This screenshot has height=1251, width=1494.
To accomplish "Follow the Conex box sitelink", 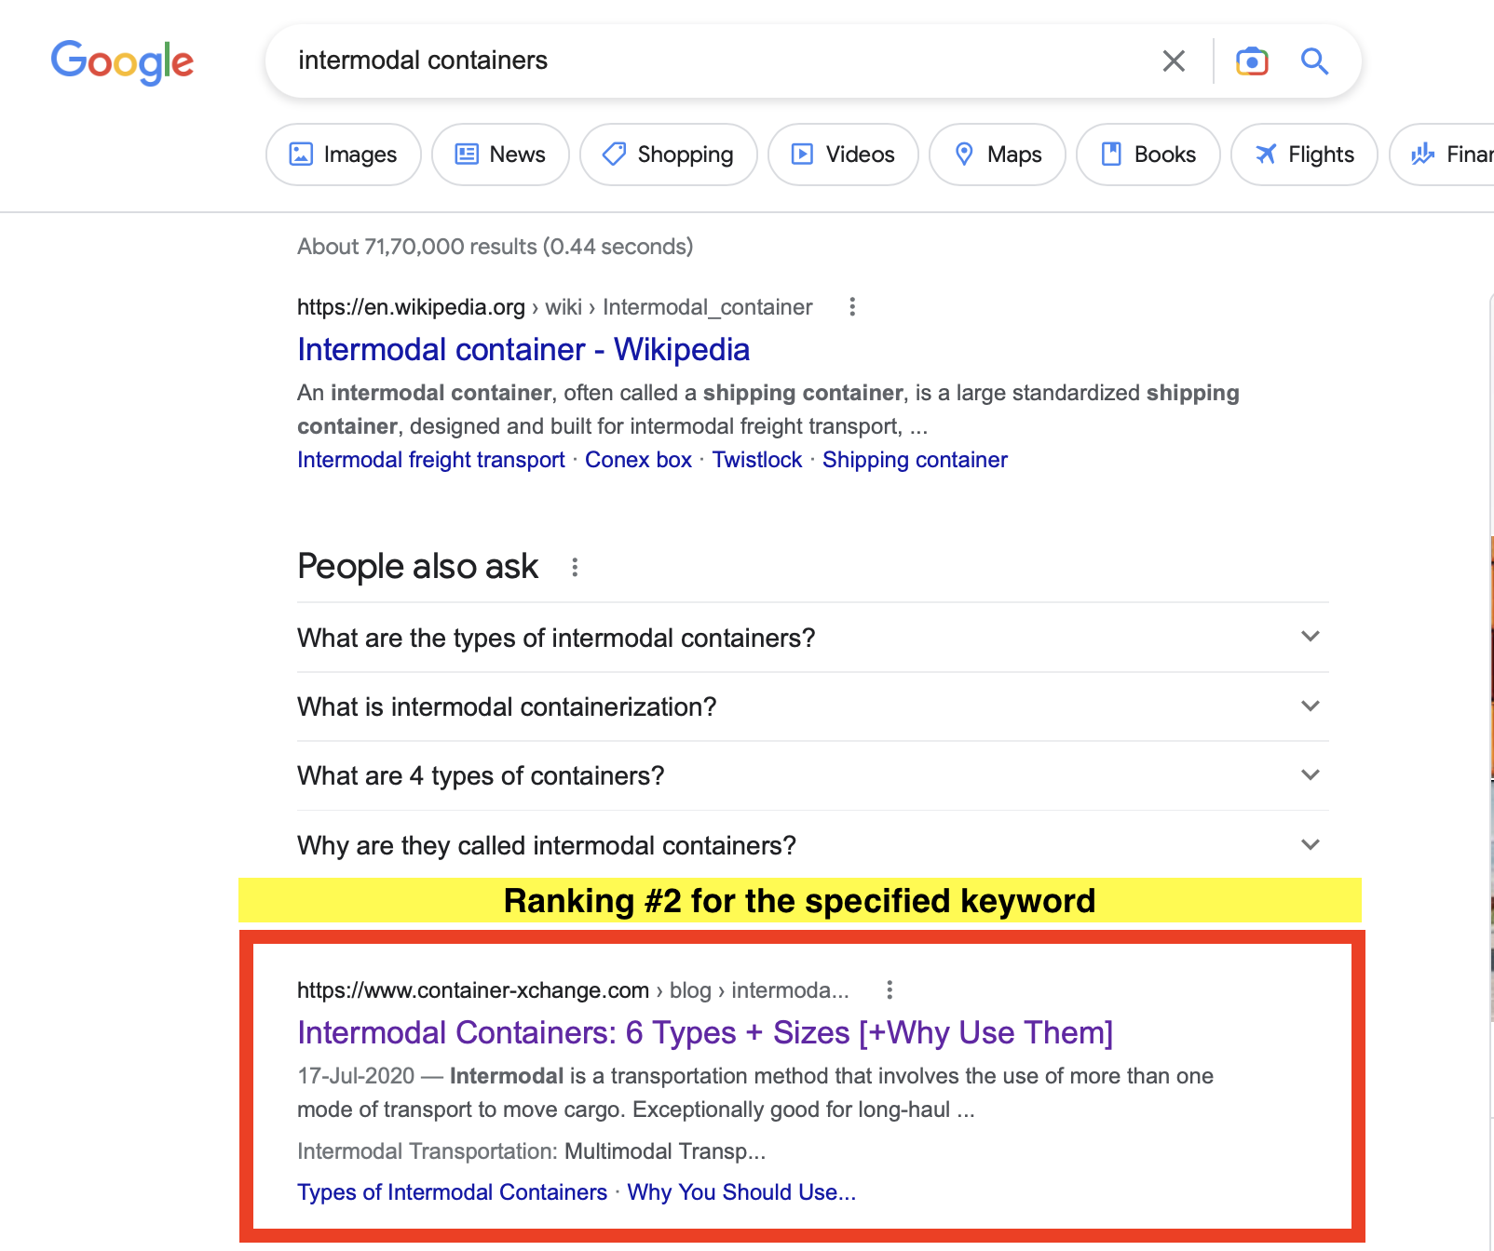I will click(638, 460).
